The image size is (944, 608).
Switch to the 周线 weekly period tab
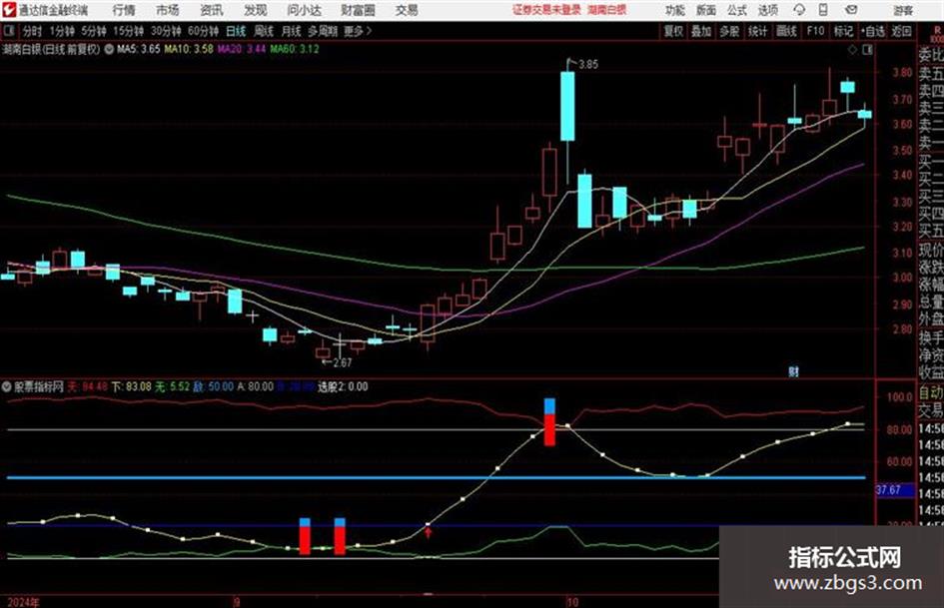coord(263,31)
